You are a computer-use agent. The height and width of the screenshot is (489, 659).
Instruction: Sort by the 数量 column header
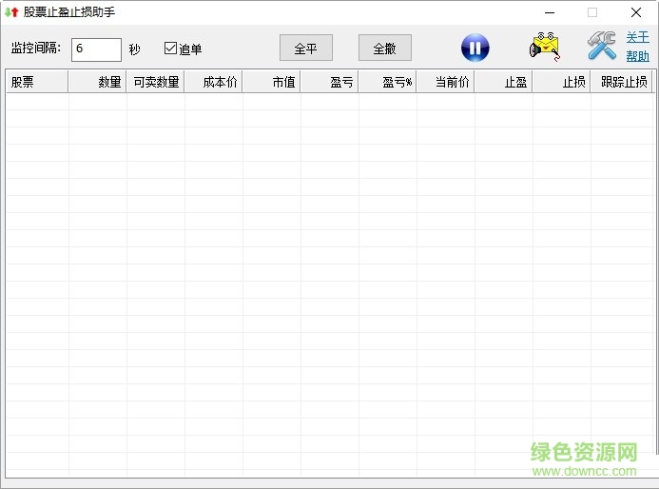click(x=97, y=82)
